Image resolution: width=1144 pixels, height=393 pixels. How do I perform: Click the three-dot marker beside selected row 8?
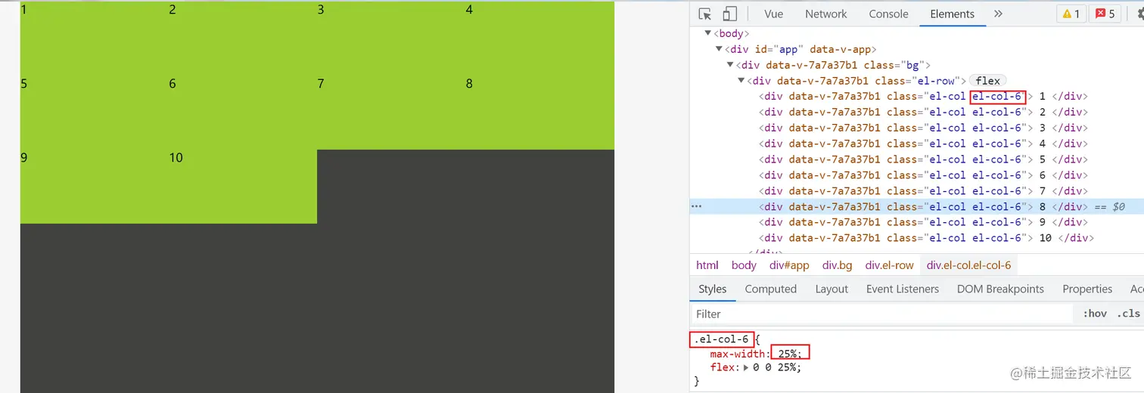tap(697, 206)
